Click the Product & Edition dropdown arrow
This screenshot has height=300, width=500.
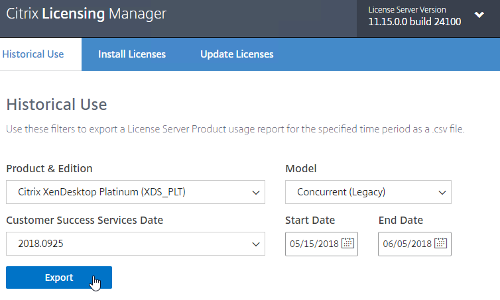(x=256, y=192)
